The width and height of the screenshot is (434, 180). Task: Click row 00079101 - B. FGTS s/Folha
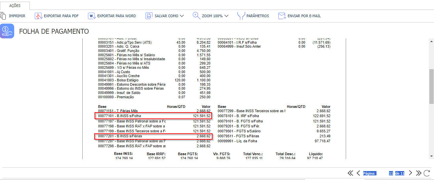(274, 121)
